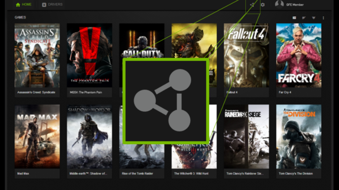The height and width of the screenshot is (190, 339).
Task: Click the "Fallout 4" title label
Action: pyautogui.click(x=233, y=92)
